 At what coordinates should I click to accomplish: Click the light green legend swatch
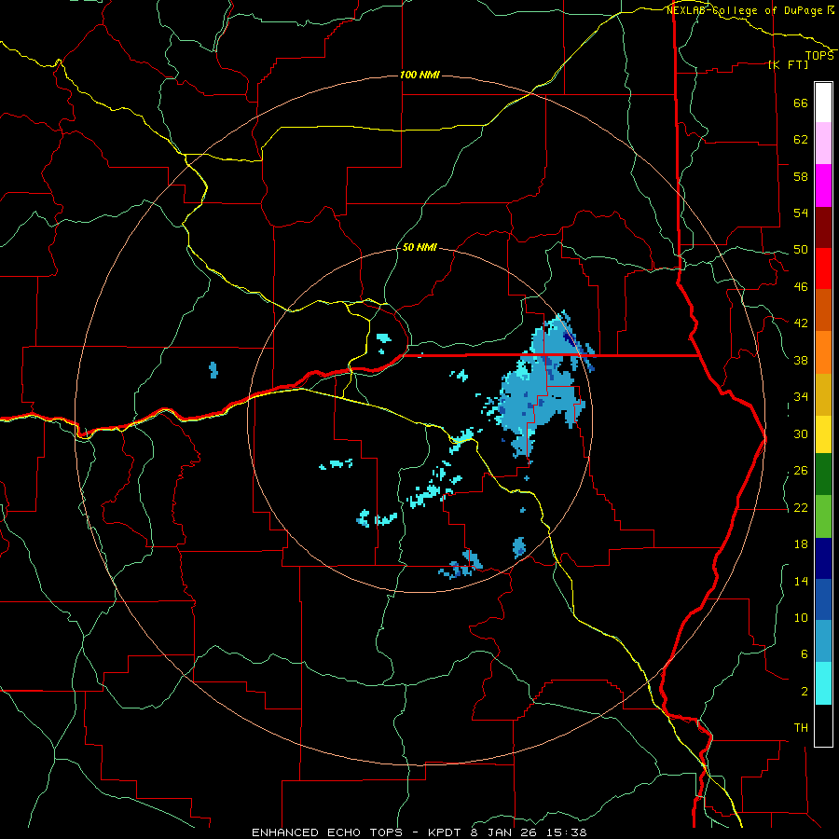(823, 516)
